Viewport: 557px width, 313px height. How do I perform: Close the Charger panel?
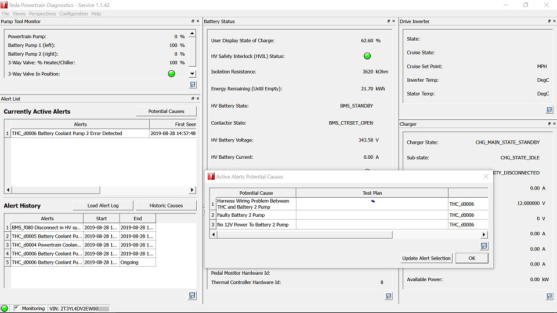click(x=553, y=124)
